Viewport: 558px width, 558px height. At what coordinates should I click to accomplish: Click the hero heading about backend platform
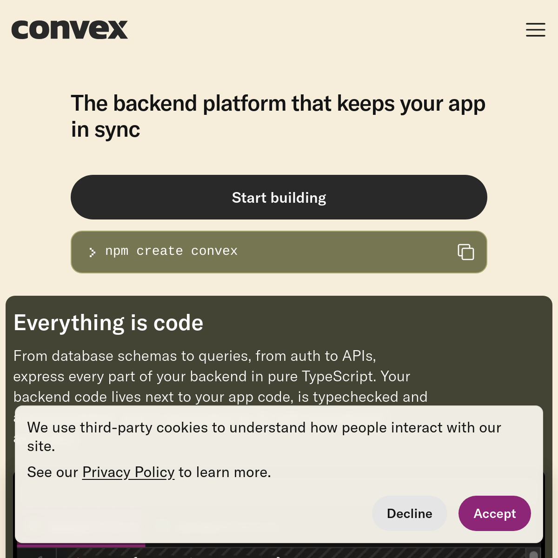click(x=278, y=115)
